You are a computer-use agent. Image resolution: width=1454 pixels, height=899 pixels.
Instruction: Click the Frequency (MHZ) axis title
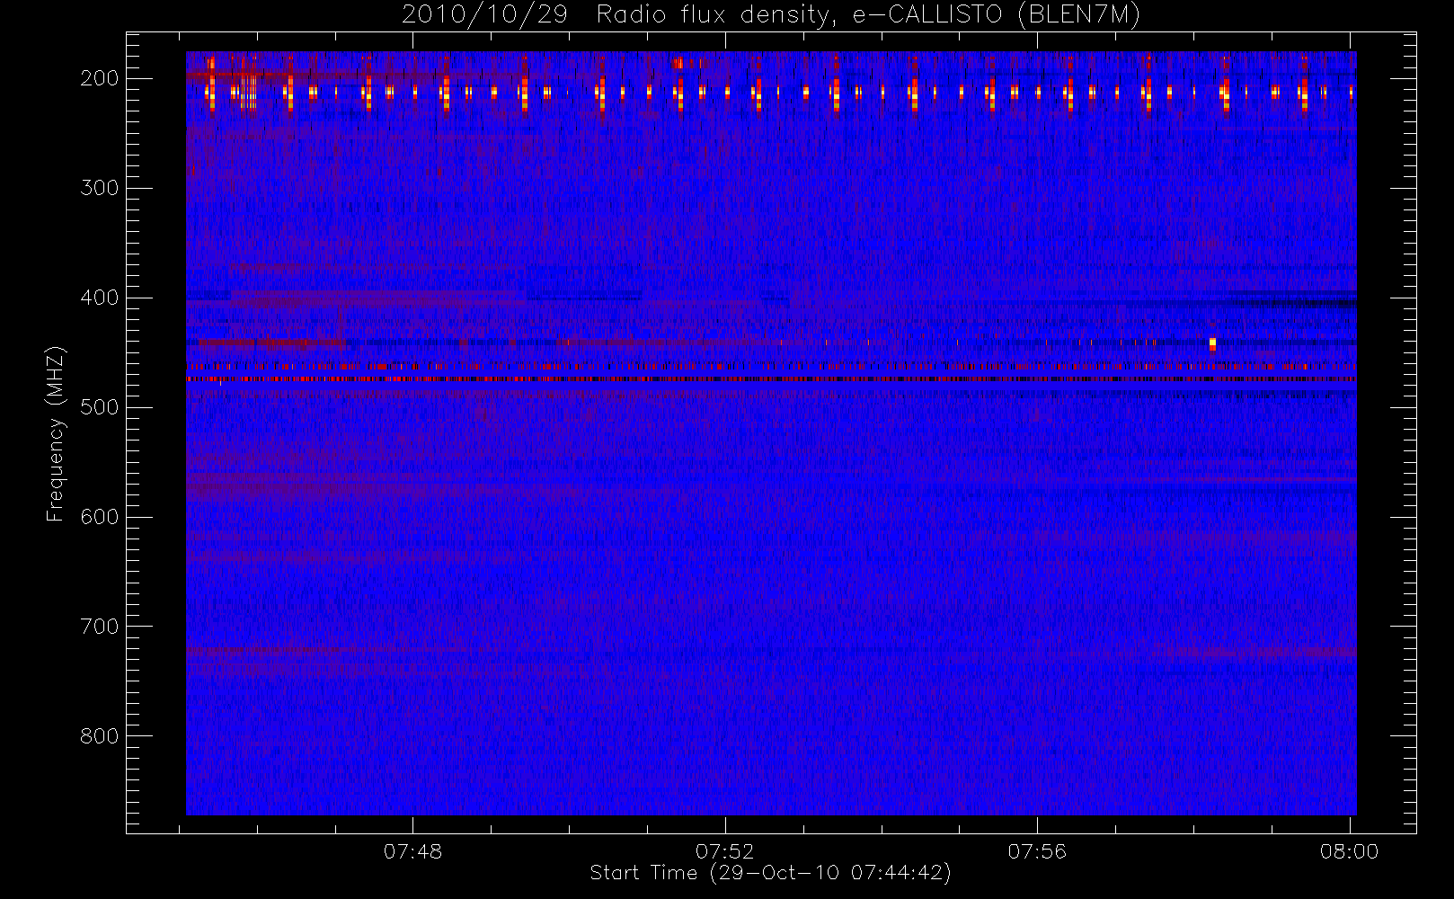coord(56,433)
